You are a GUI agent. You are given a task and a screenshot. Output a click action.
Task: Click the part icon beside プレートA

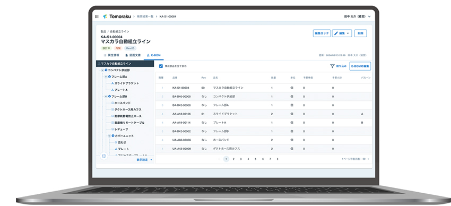(x=112, y=90)
